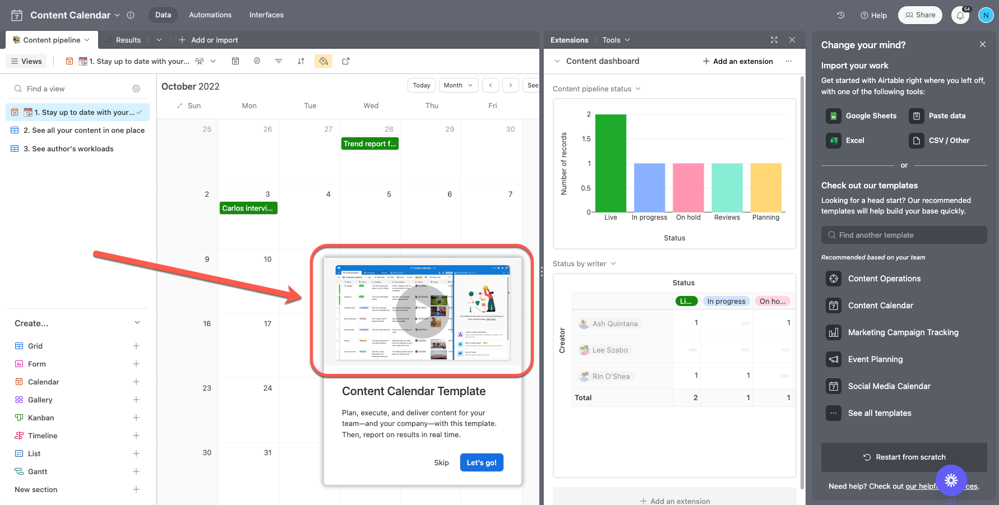Click the Let's go! button
This screenshot has width=999, height=505.
482,462
